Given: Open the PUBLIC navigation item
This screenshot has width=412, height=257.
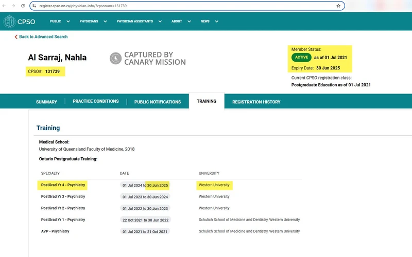Looking at the screenshot, I should pyautogui.click(x=56, y=21).
